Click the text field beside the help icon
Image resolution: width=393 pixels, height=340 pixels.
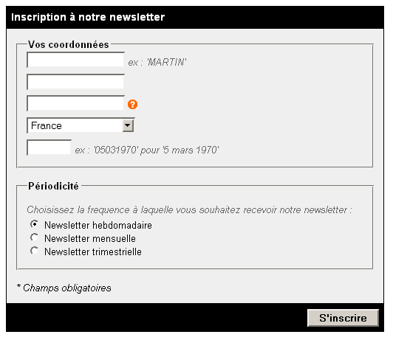(75, 103)
